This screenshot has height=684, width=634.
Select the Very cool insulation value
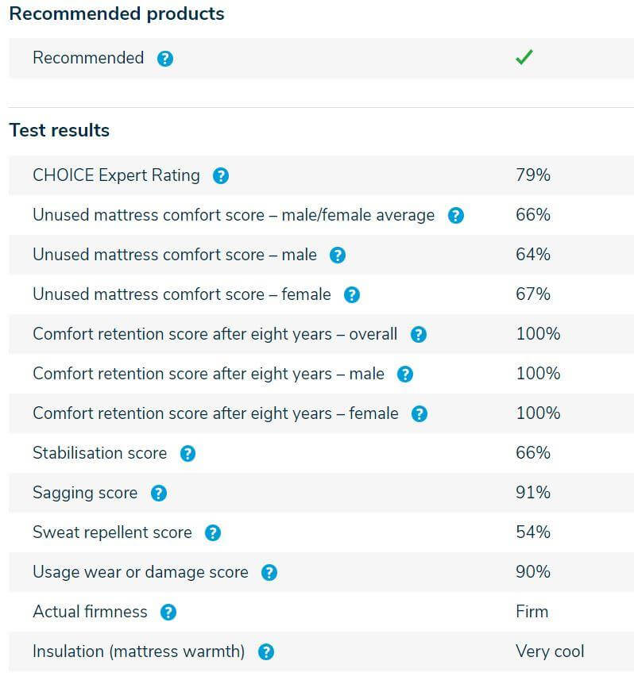550,651
